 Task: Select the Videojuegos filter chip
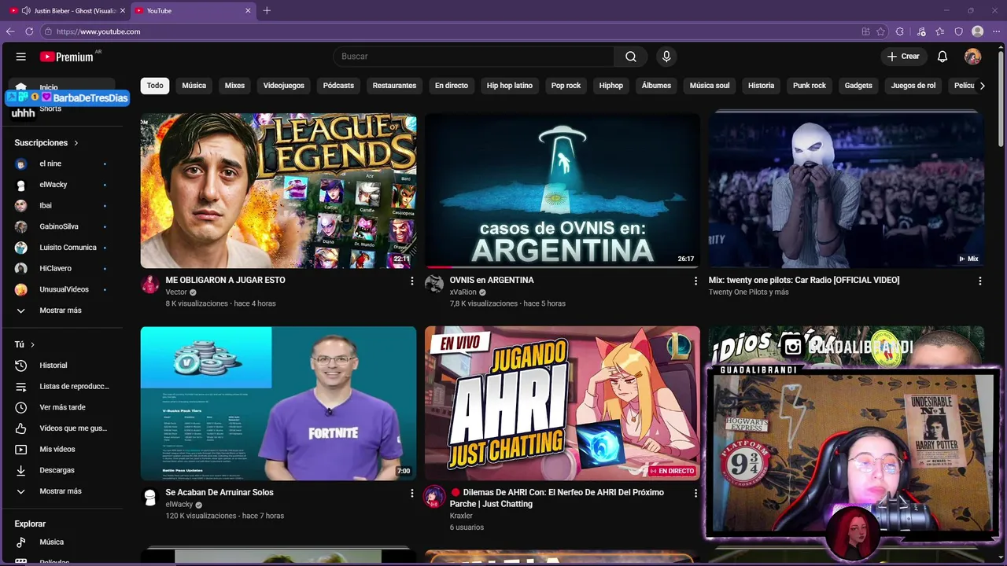284,86
